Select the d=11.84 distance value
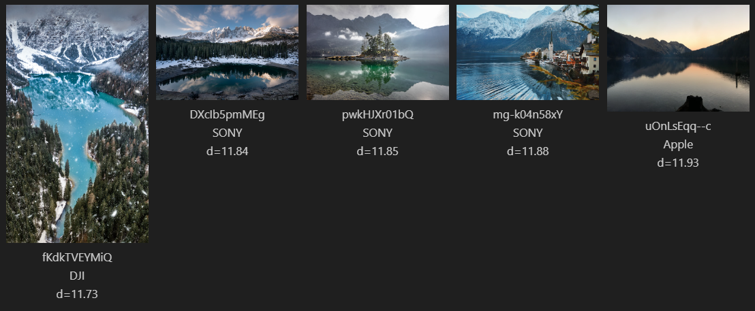Viewport: 755px width, 311px height. click(x=227, y=151)
